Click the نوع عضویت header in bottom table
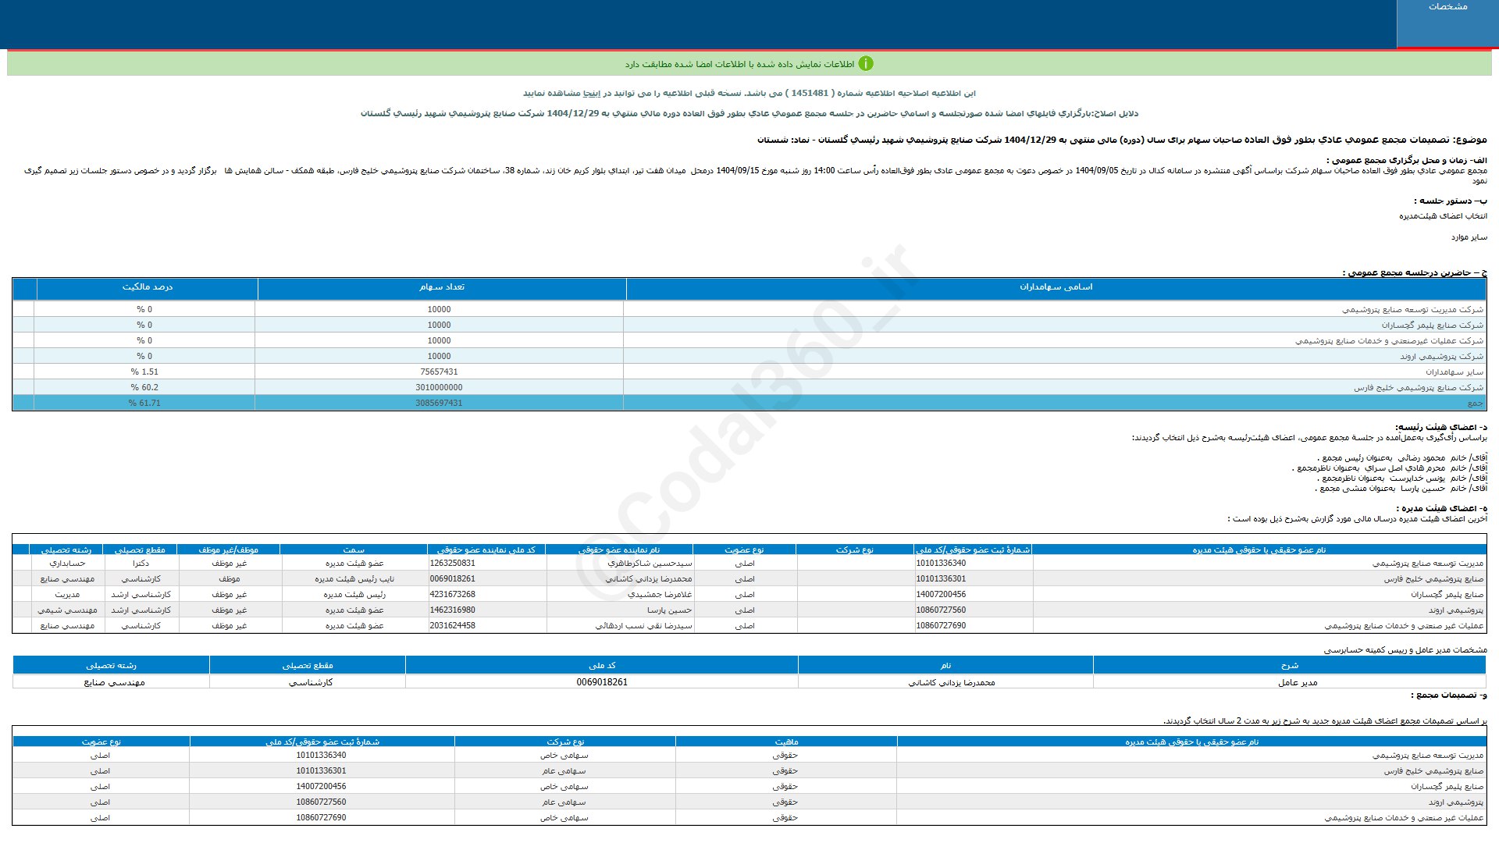1499x843 pixels. point(101,742)
